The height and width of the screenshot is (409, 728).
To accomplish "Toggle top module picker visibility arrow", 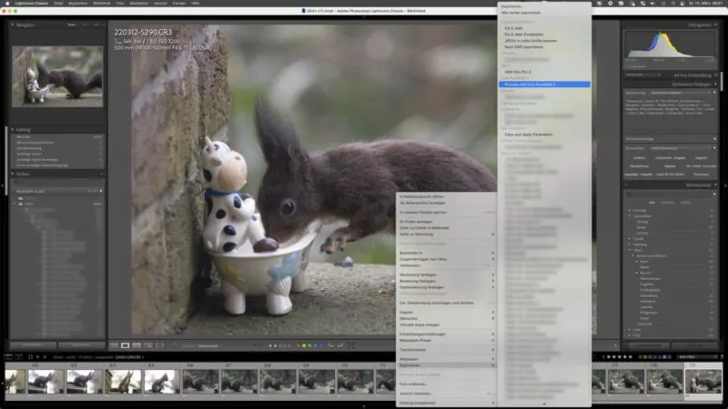I will pos(364,17).
